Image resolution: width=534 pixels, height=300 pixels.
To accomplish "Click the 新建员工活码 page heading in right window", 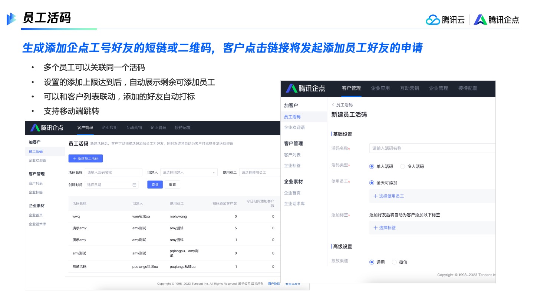I will 349,115.
